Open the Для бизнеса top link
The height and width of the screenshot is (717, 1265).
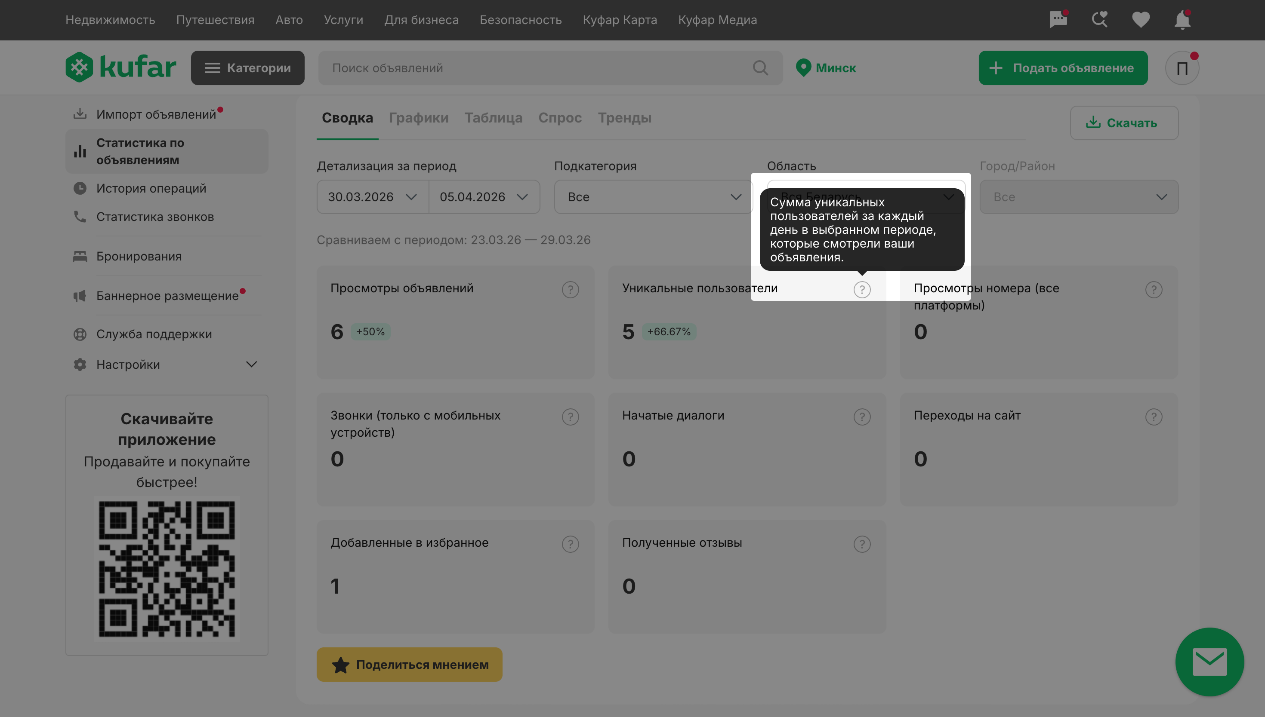[x=421, y=20]
